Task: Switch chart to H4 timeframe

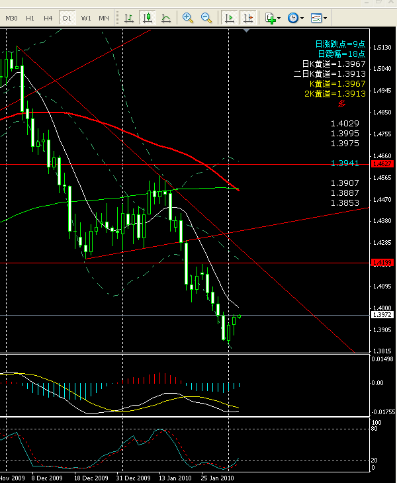Action: (48, 18)
